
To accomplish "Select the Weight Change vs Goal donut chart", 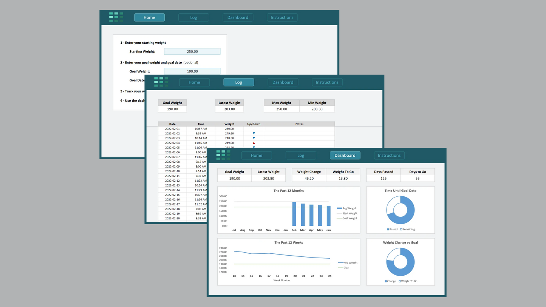I will pos(400,262).
